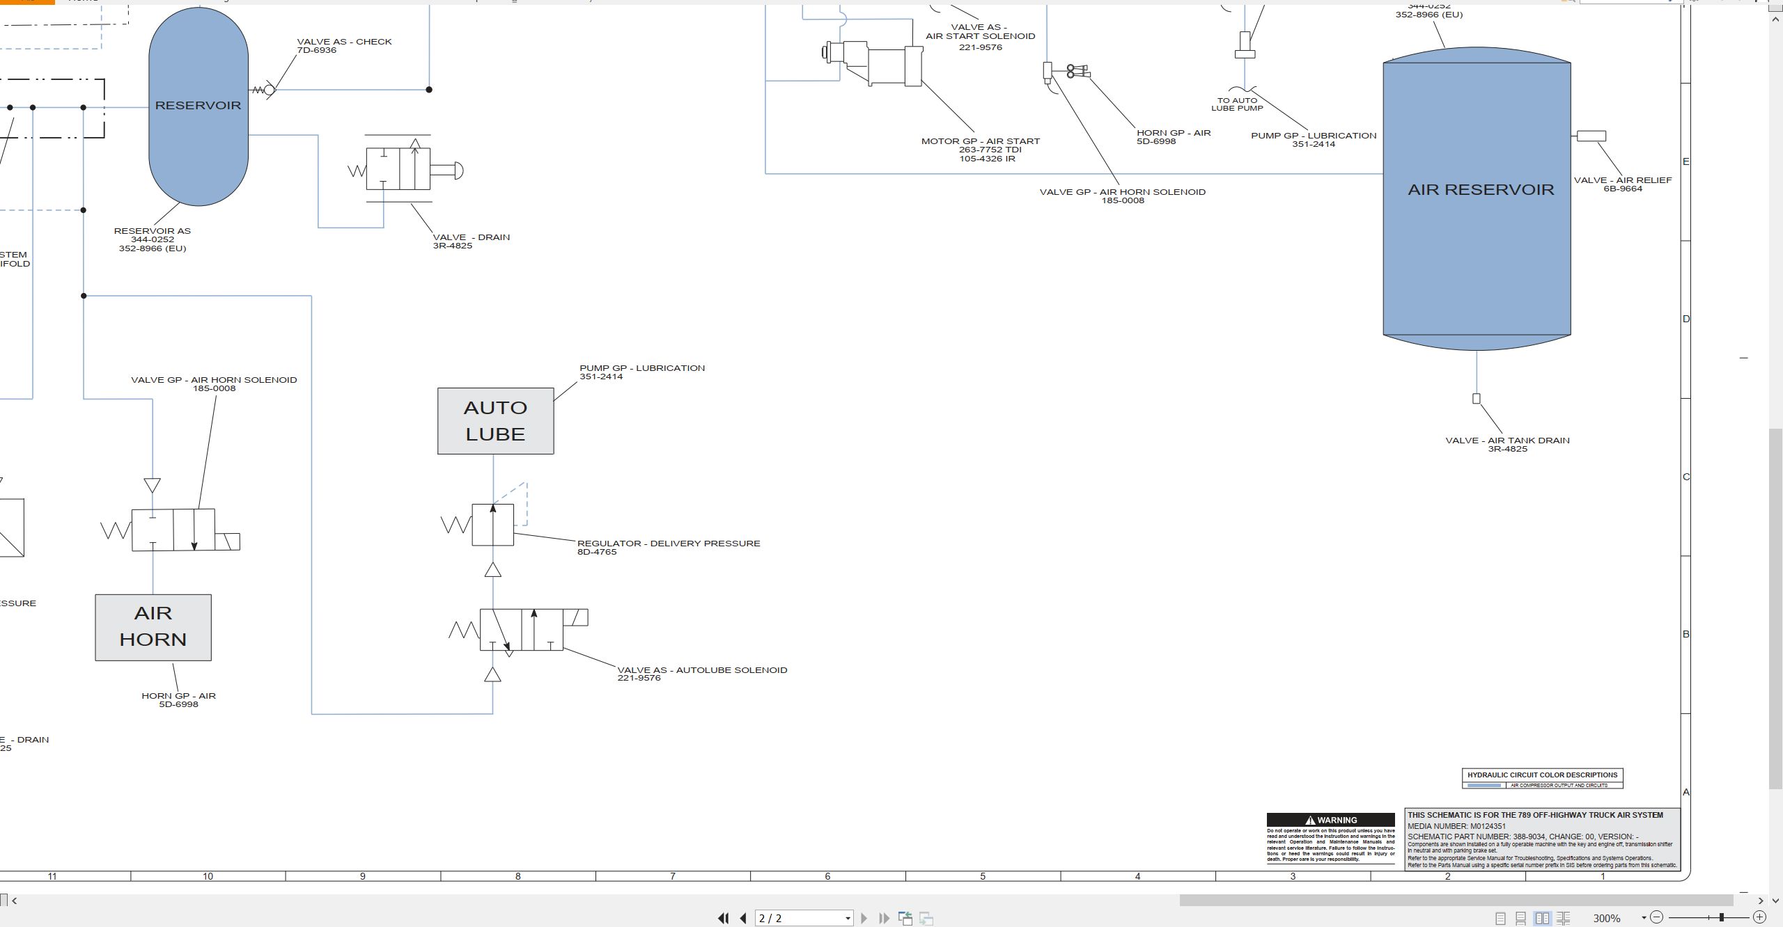Open the zoom level dropdown arrow

[1644, 918]
